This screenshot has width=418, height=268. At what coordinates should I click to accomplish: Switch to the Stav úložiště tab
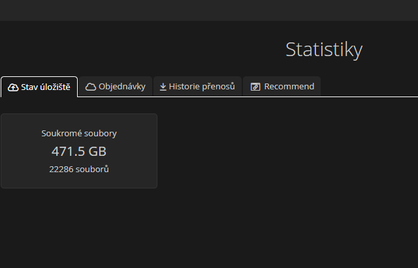pyautogui.click(x=39, y=87)
